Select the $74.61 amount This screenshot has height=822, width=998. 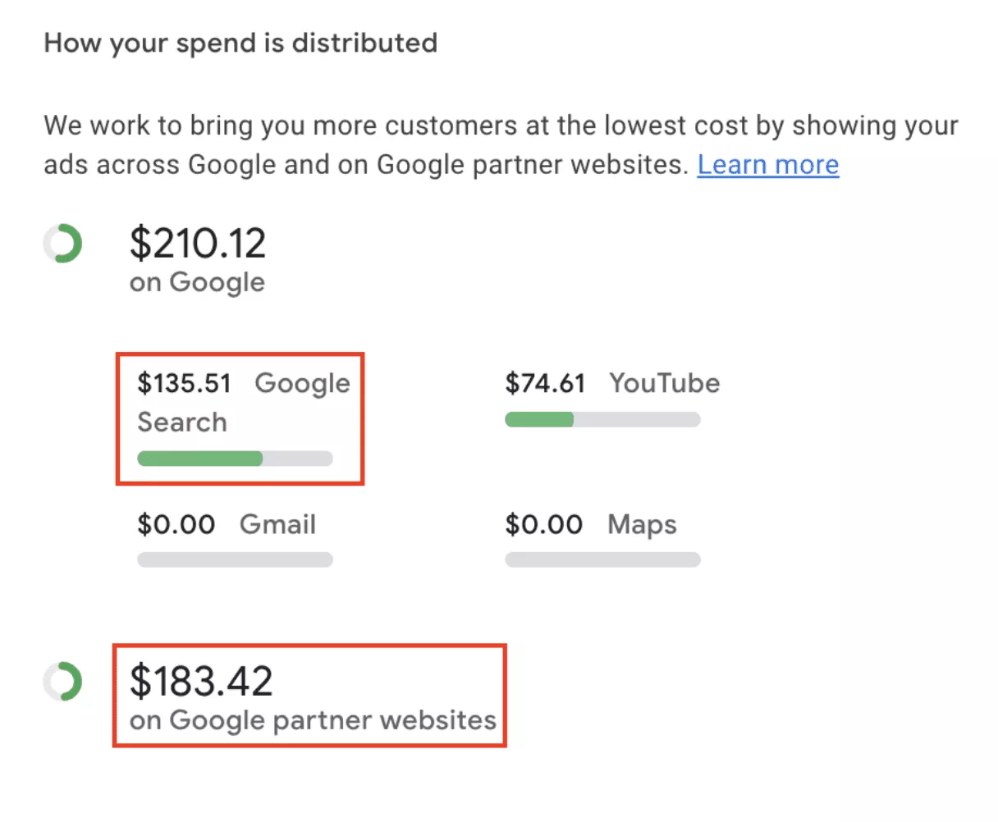click(x=545, y=383)
